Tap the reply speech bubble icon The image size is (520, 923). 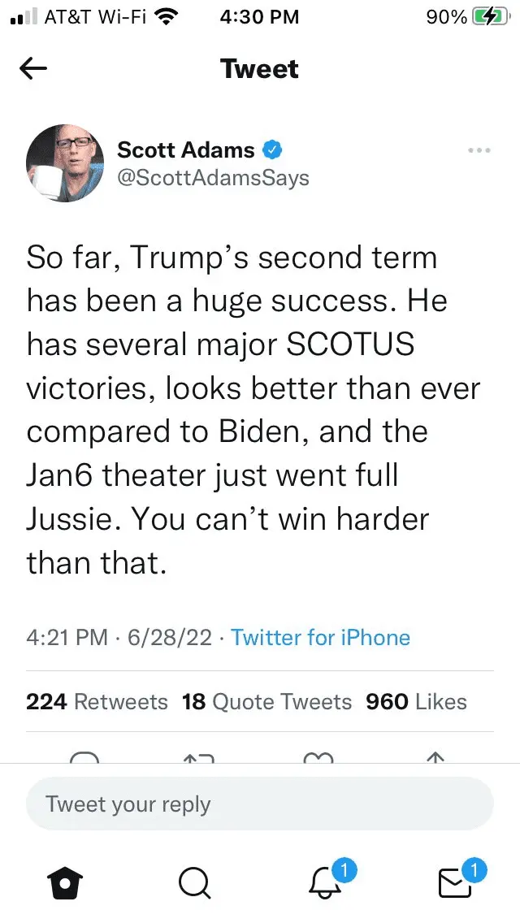(84, 758)
